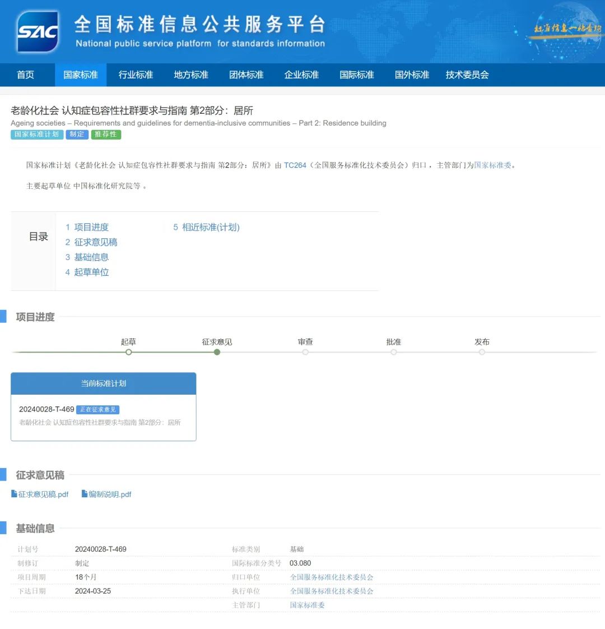Switch to the 国际标准 tab
The height and width of the screenshot is (629, 605).
[356, 75]
